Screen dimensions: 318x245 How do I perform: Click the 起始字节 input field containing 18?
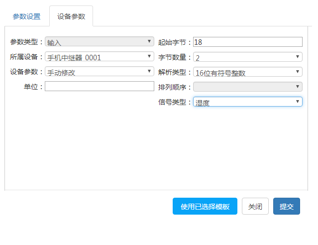[x=248, y=42]
